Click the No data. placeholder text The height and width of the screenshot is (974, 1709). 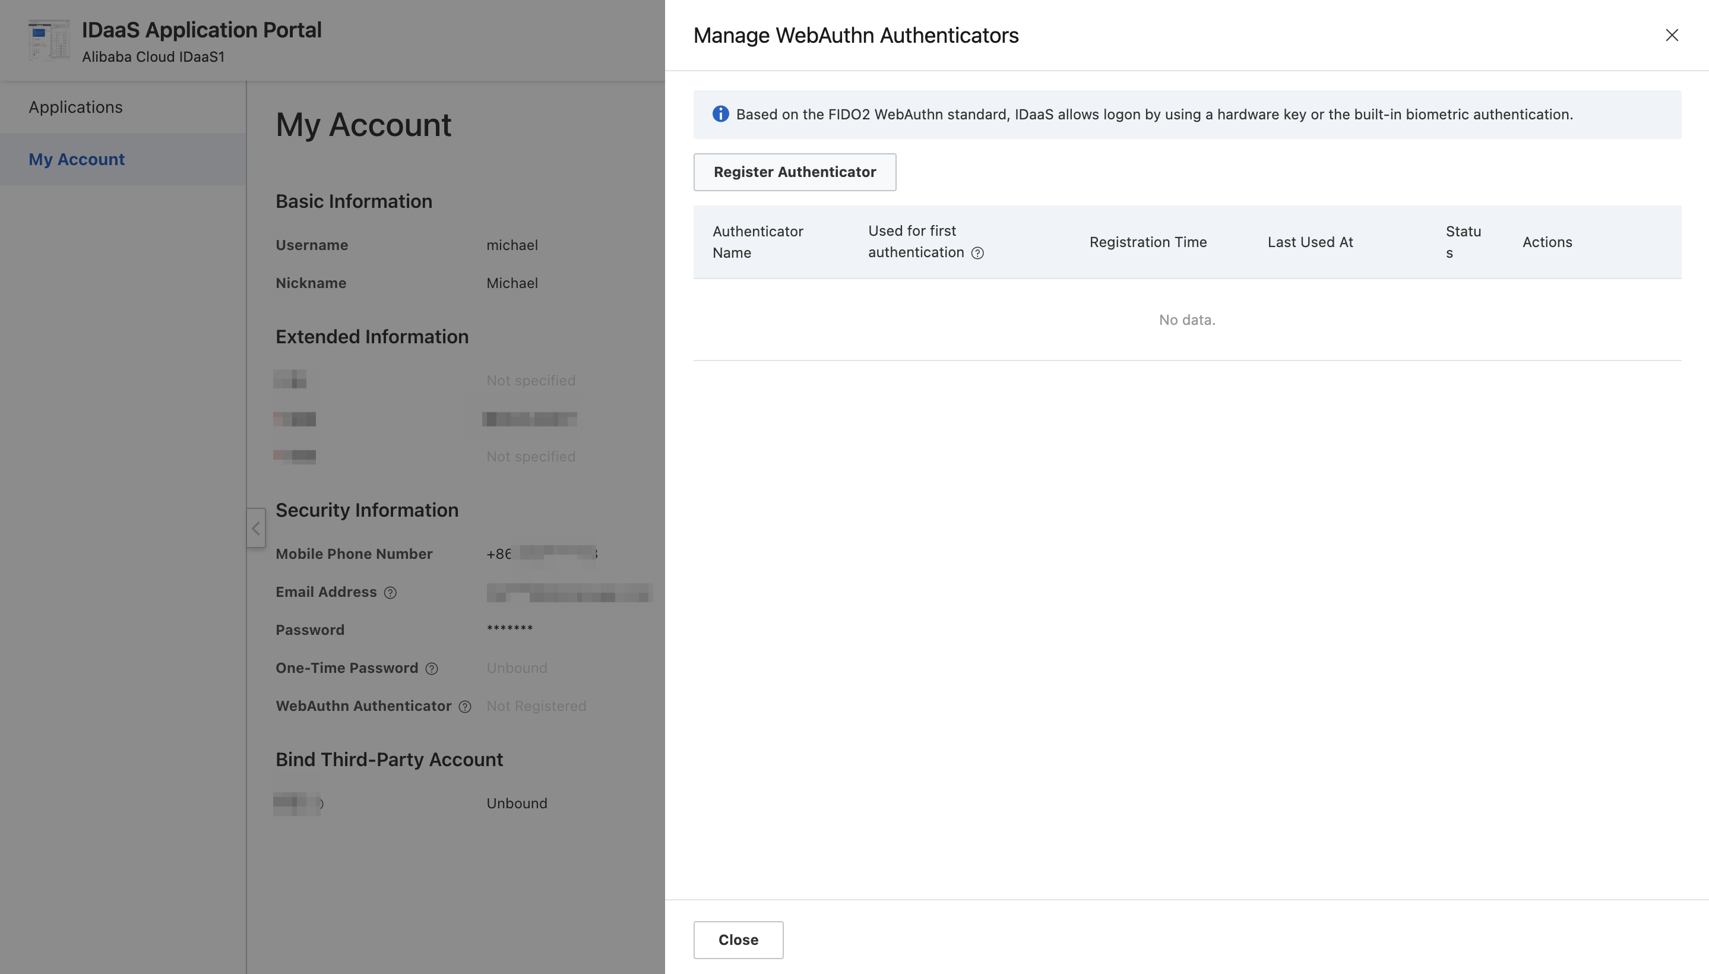click(1187, 320)
